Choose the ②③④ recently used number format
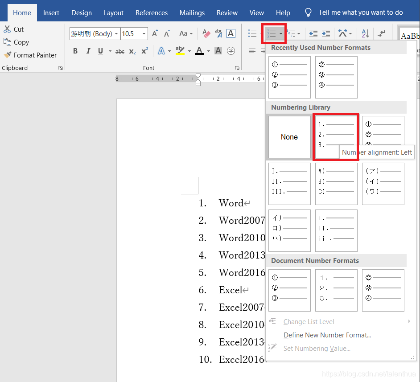The width and height of the screenshot is (420, 382). tap(336, 78)
